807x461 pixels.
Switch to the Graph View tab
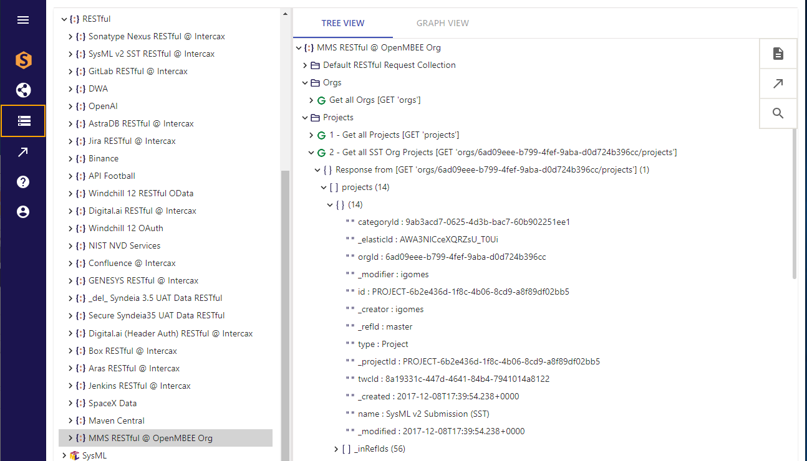point(442,23)
